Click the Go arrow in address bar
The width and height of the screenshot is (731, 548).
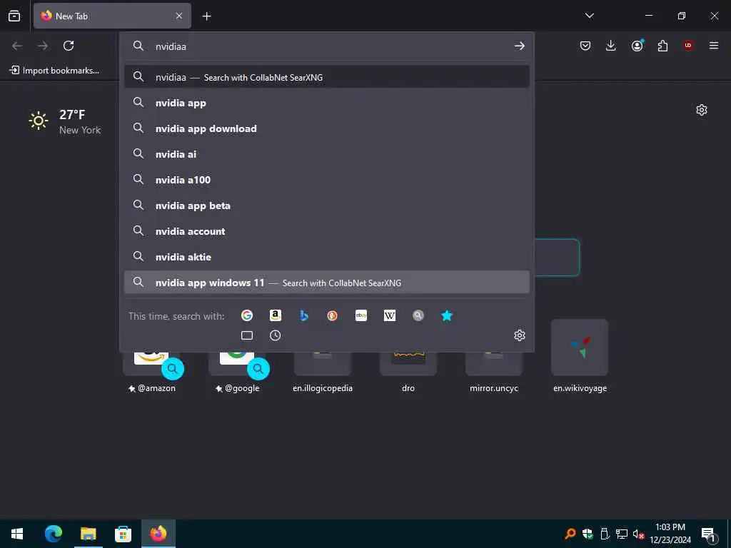(520, 46)
